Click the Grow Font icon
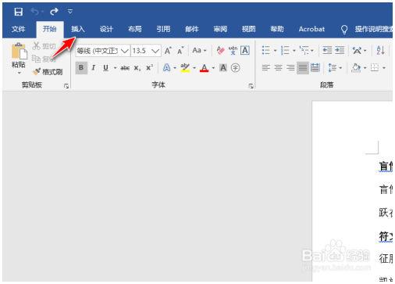Image resolution: width=395 pixels, height=284 pixels. [x=168, y=50]
